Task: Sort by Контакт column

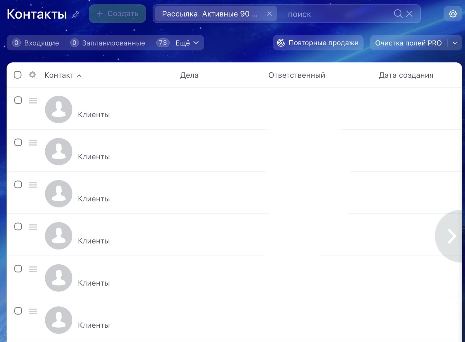Action: (x=63, y=75)
